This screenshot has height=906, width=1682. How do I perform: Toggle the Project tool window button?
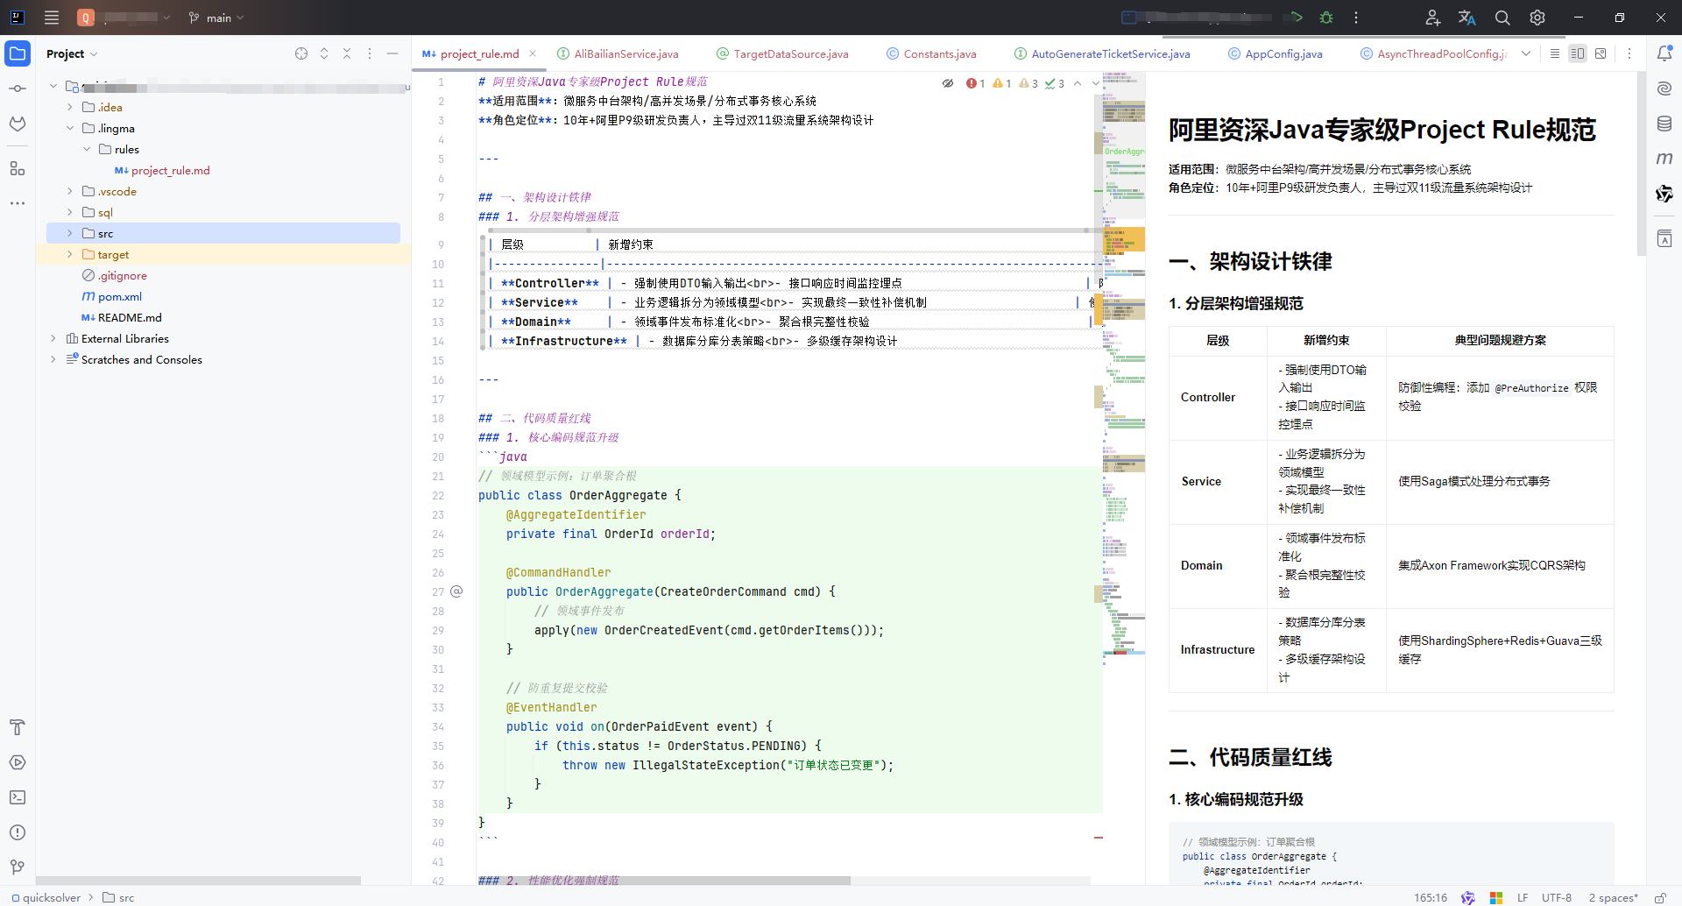(18, 53)
